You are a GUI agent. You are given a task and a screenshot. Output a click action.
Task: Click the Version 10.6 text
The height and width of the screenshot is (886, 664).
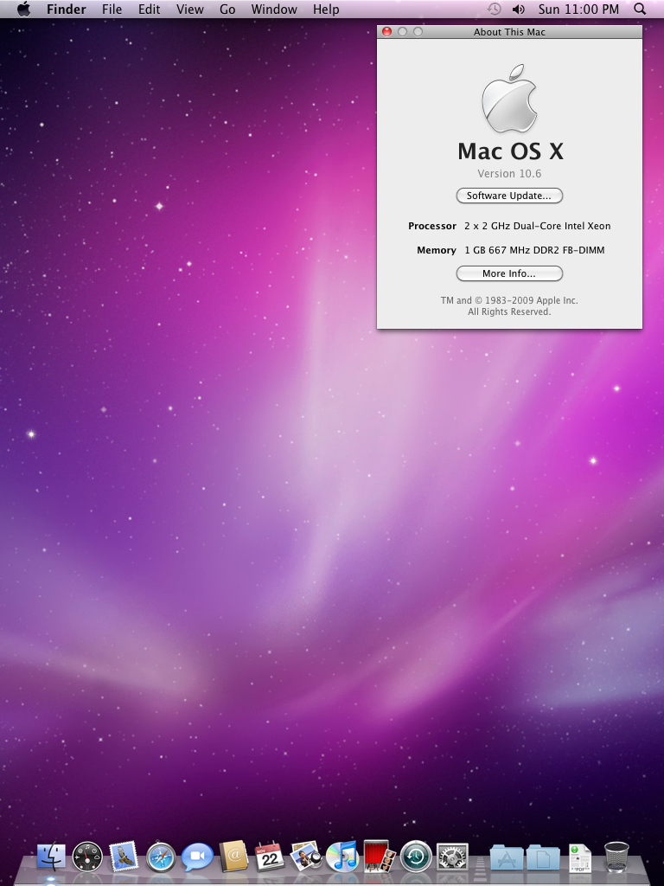click(509, 173)
